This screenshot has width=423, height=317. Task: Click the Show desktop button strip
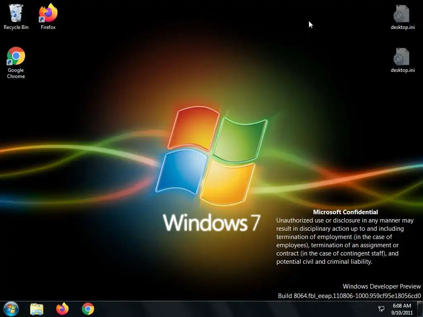point(420,309)
